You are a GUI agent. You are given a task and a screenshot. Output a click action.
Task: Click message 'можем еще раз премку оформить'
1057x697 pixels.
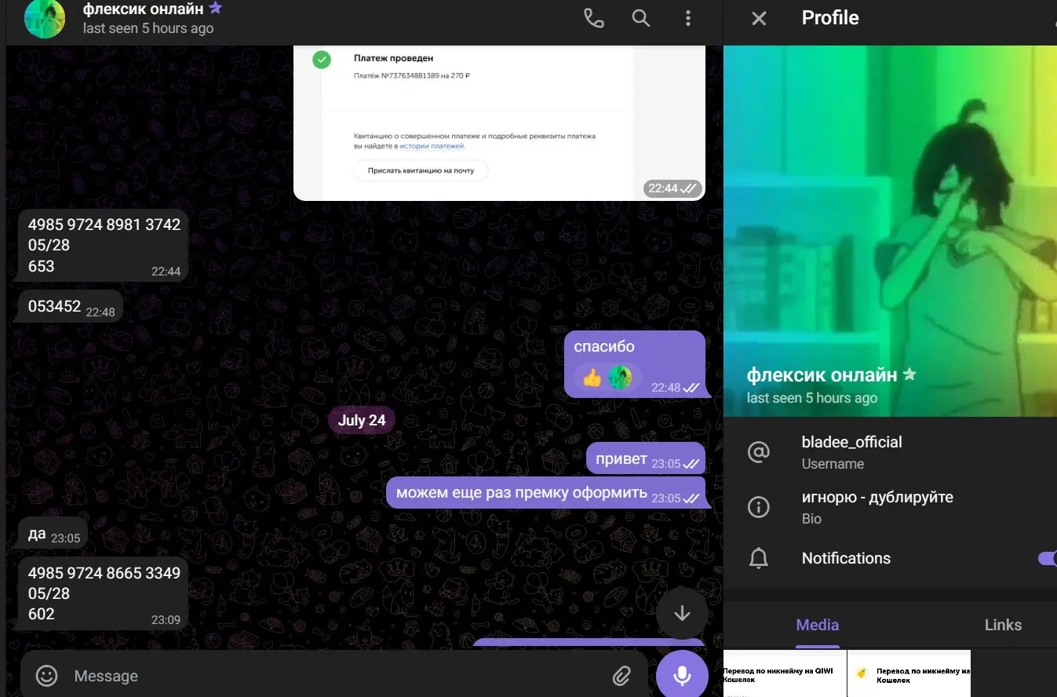tap(545, 493)
